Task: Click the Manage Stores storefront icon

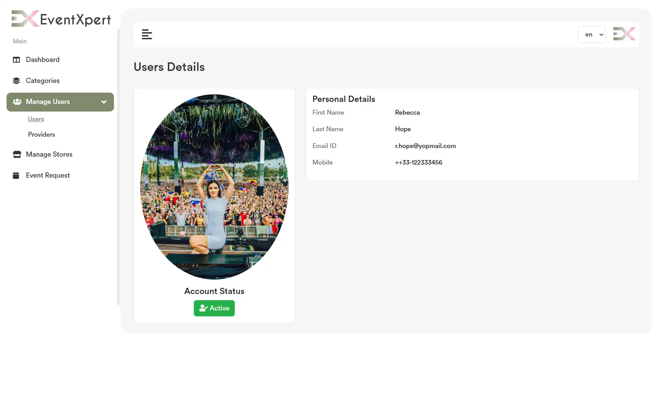Action: point(16,154)
